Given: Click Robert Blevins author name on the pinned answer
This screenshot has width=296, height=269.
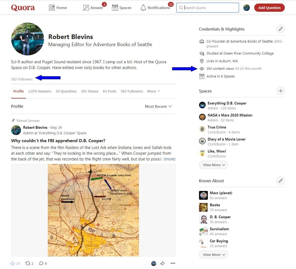Looking at the screenshot, I should coord(35,127).
